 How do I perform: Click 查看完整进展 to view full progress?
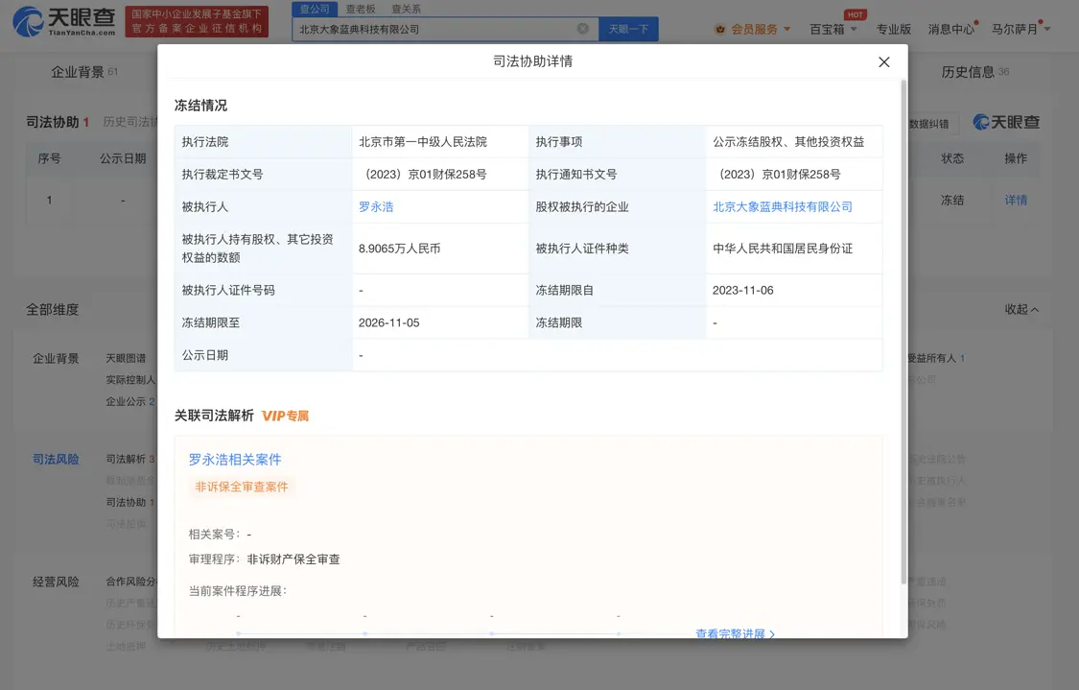(735, 633)
